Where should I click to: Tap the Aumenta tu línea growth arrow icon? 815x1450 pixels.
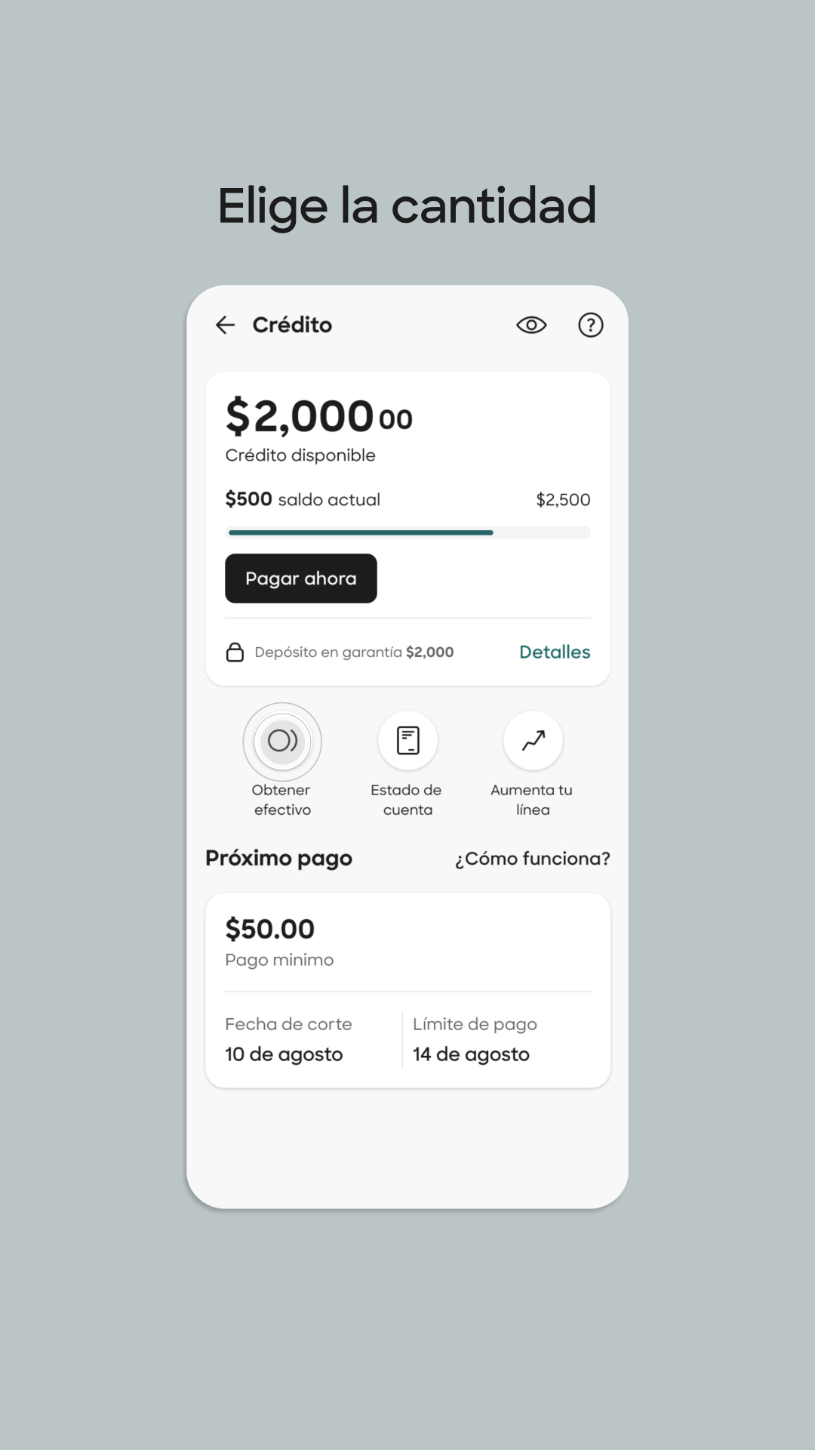[531, 742]
